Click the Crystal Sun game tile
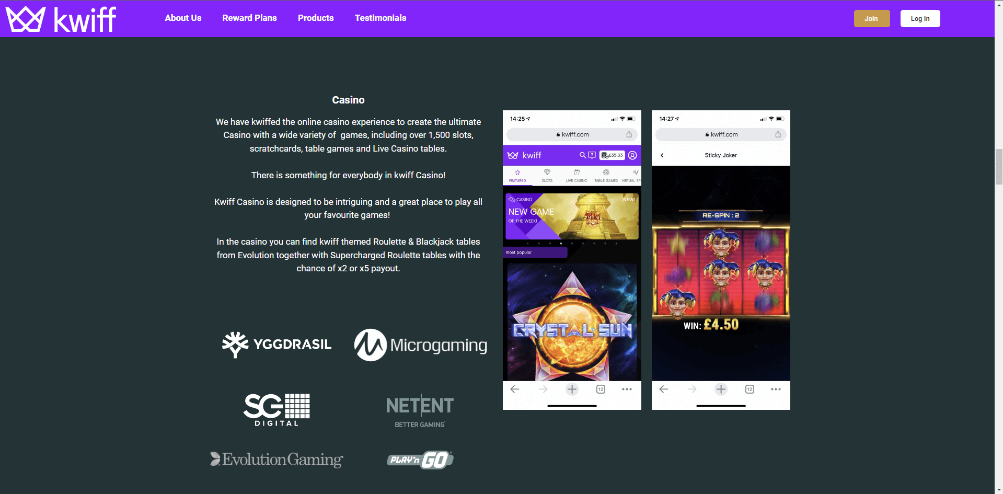 tap(572, 322)
